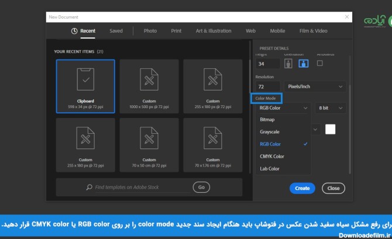Click the clock icon beside Recent
Image resolution: width=392 pixels, height=239 pixels.
point(74,31)
